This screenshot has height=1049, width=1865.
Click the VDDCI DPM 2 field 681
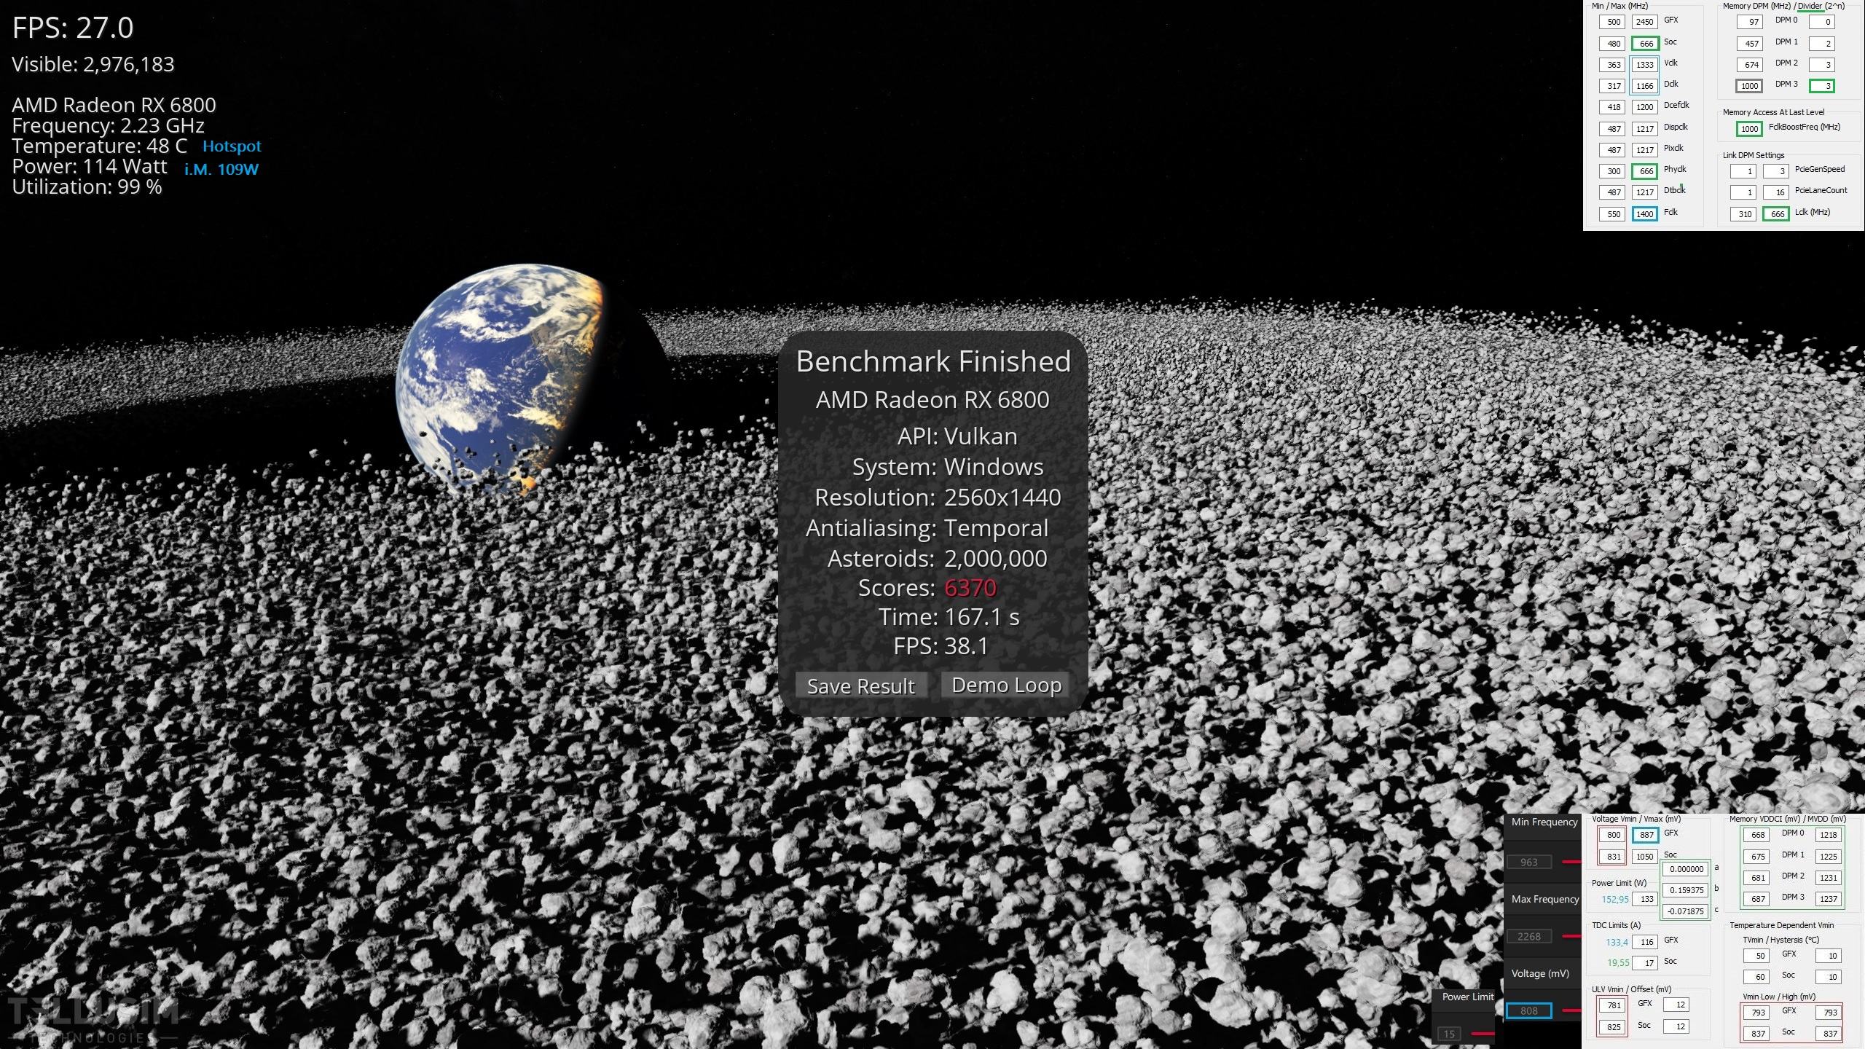1756,877
